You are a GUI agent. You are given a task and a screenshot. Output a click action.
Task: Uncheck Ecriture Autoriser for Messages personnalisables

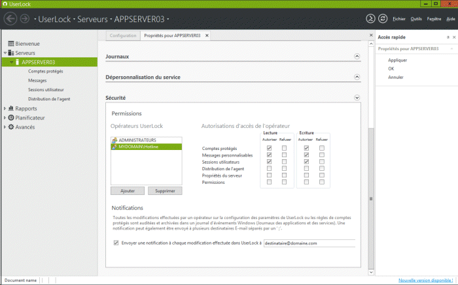click(x=306, y=155)
